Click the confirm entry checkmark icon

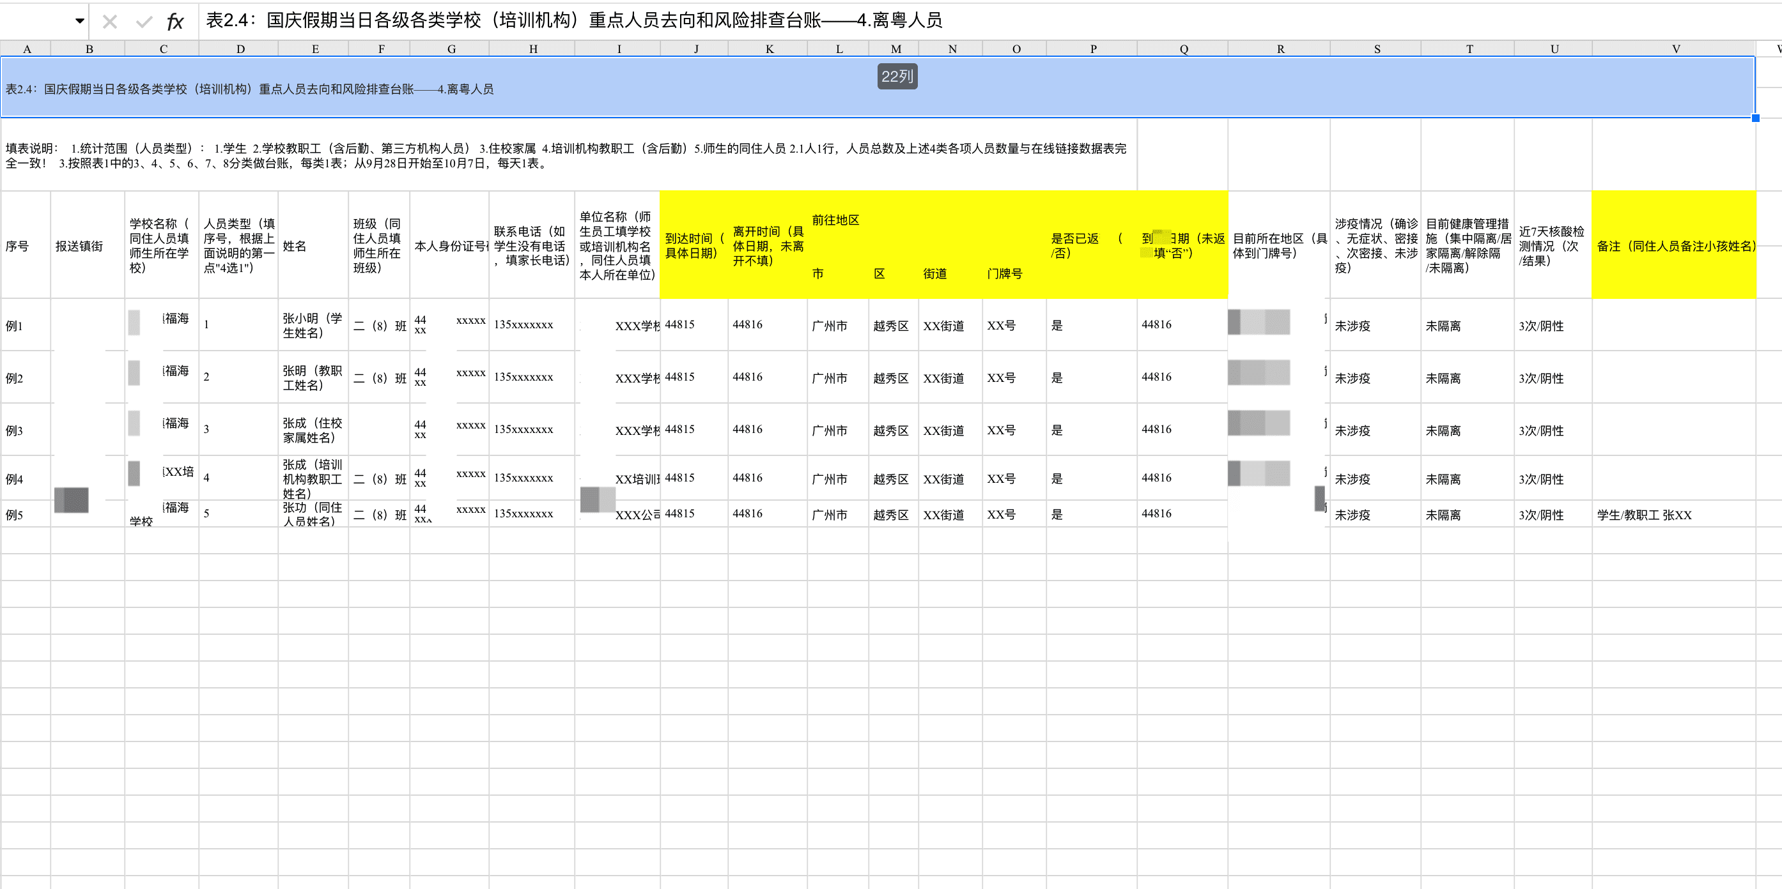point(144,22)
